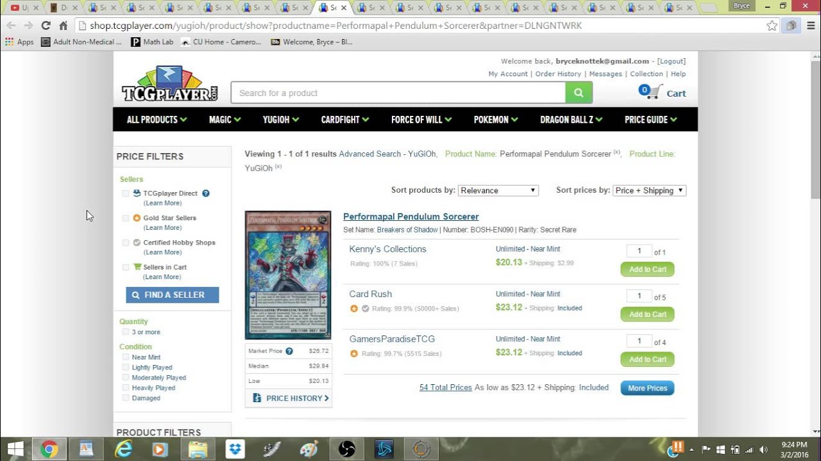The height and width of the screenshot is (461, 821).
Task: Open the Apps bookmarks shortcut
Action: pyautogui.click(x=19, y=42)
